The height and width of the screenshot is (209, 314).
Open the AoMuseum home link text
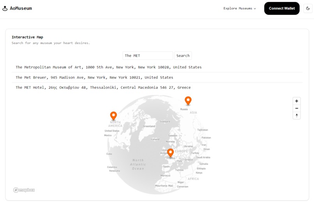[21, 9]
